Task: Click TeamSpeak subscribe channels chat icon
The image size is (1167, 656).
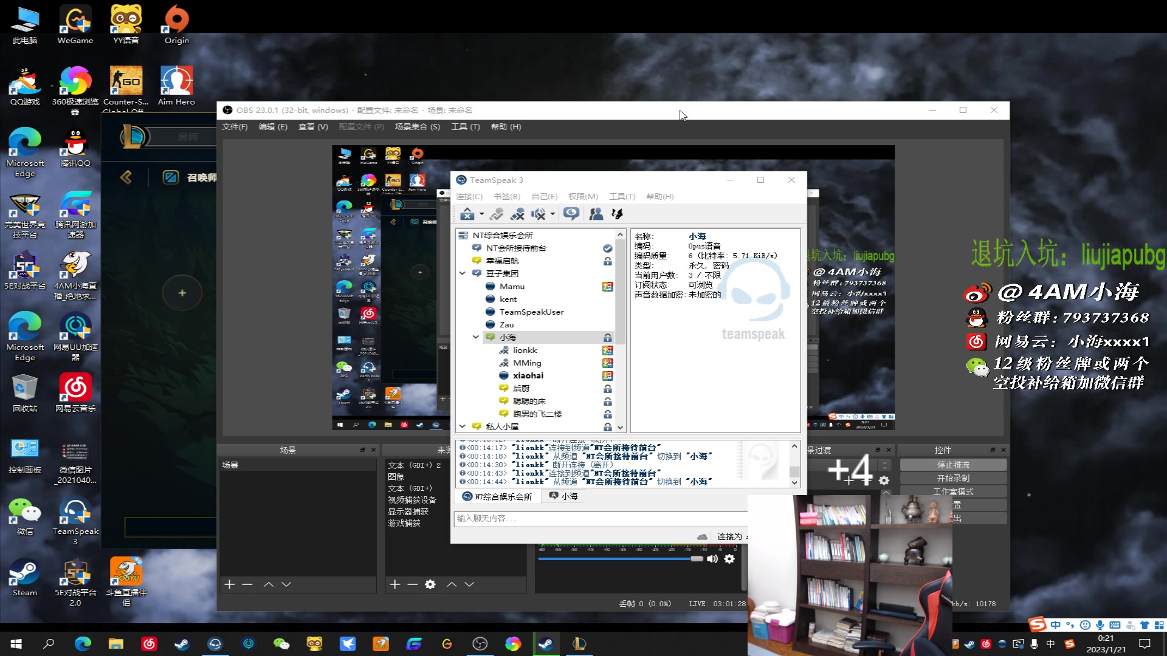Action: (x=571, y=214)
